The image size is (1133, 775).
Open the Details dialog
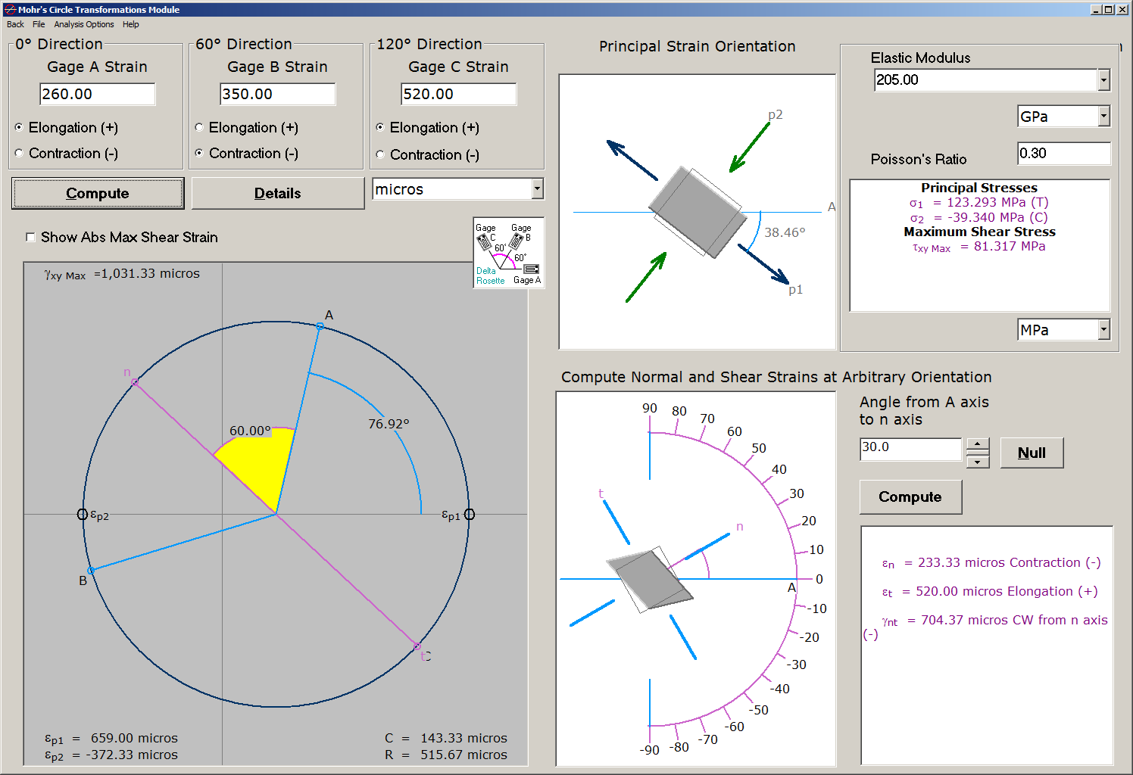coord(277,193)
